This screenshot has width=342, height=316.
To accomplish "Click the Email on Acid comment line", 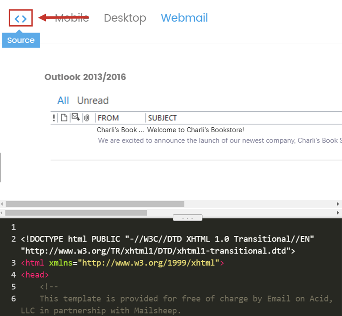I will point(186,299).
